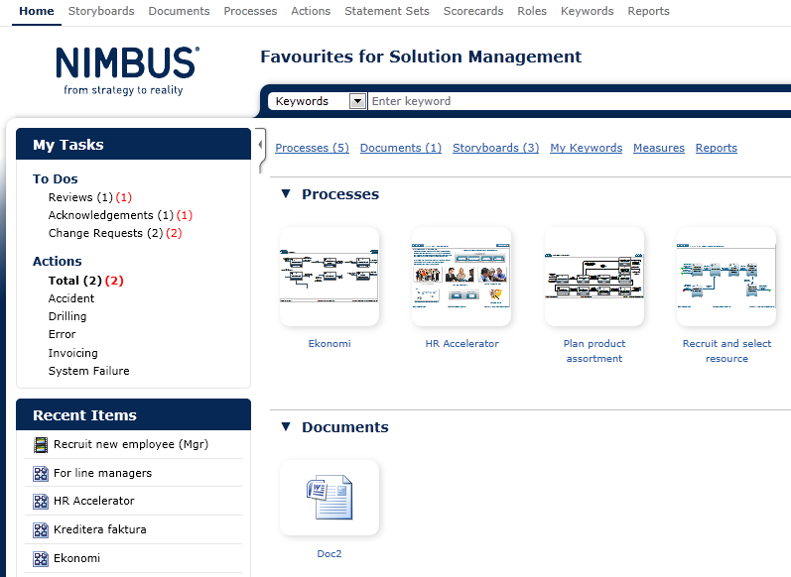Click the HR Accelerator process title link
791x577 pixels.
coord(461,344)
